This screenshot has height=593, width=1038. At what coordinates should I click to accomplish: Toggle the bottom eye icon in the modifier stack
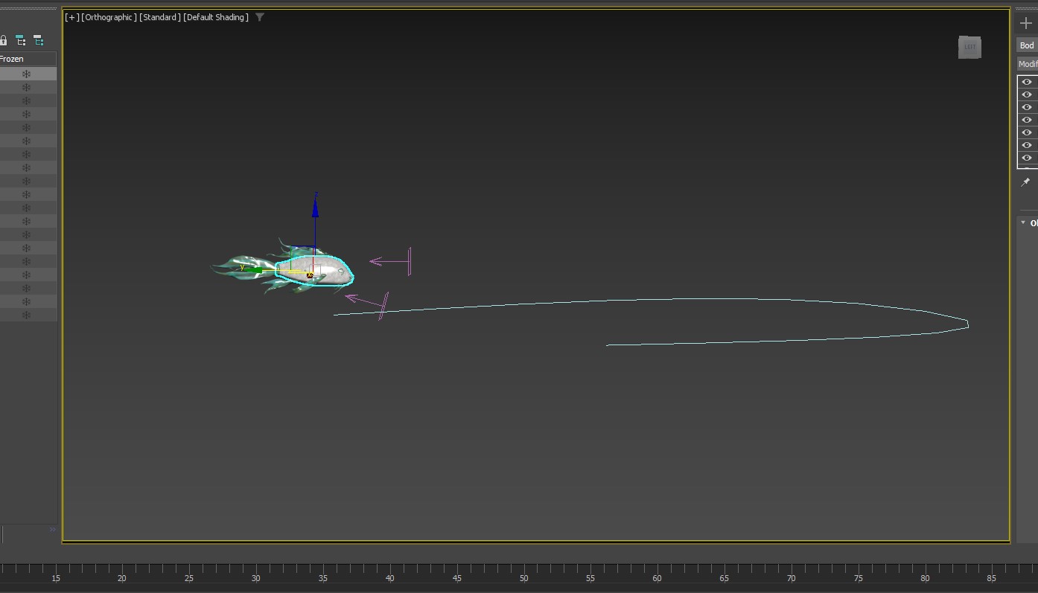coord(1026,157)
